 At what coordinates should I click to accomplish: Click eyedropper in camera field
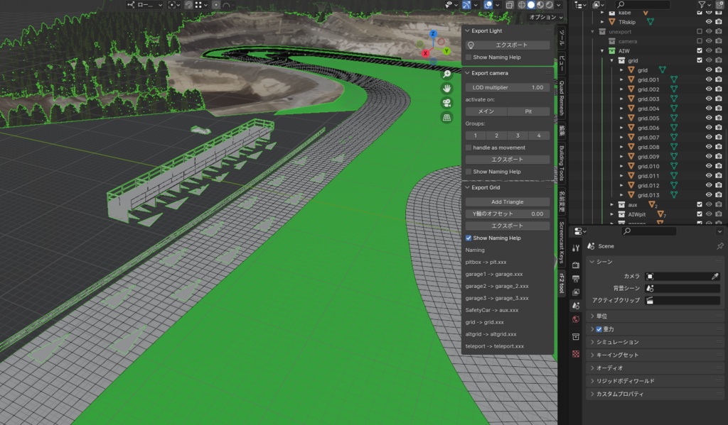pos(715,276)
